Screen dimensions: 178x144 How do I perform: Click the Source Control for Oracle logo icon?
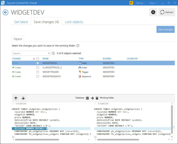coord(3,3)
